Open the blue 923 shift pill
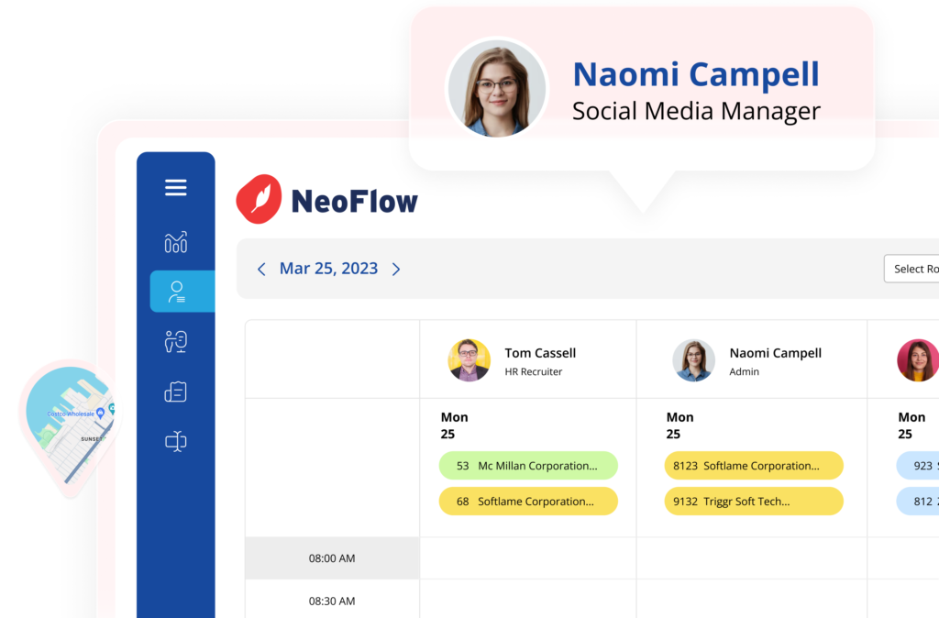 coord(917,466)
